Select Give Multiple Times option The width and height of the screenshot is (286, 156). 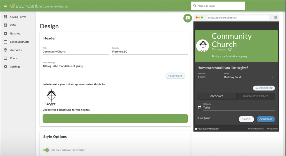[255, 96]
